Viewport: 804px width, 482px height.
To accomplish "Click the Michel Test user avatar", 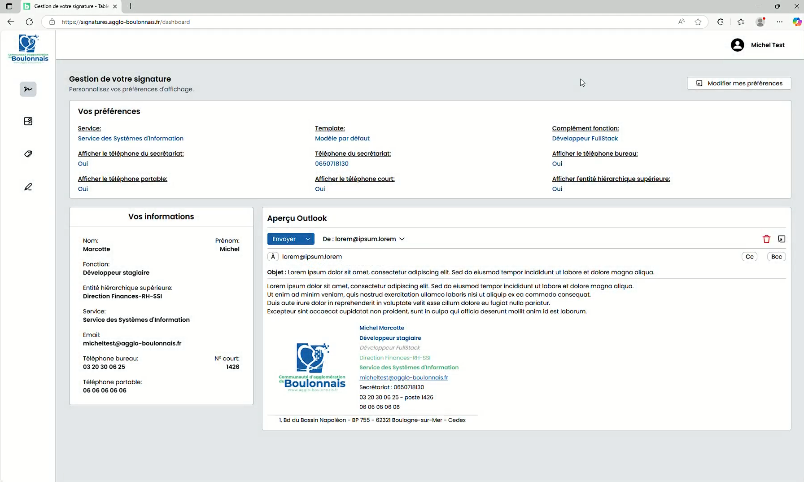I will click(737, 45).
